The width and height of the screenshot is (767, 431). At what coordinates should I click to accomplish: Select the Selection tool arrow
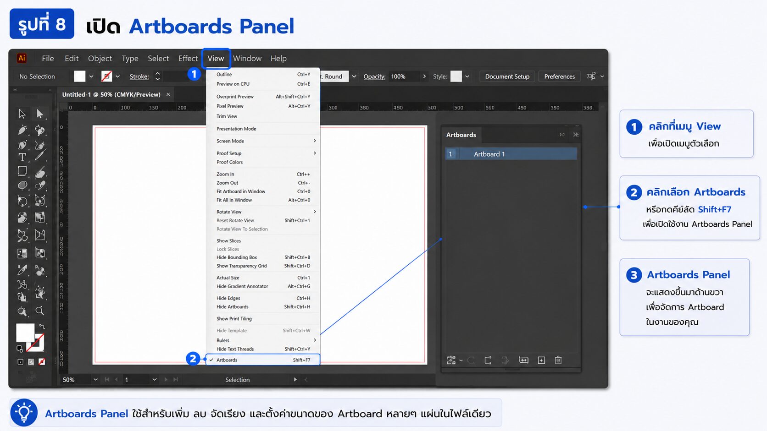(x=22, y=114)
